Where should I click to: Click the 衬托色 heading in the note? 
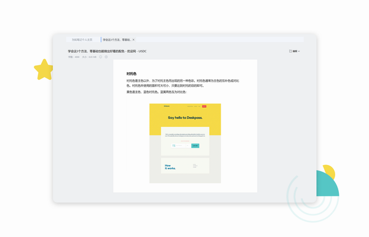(132, 74)
